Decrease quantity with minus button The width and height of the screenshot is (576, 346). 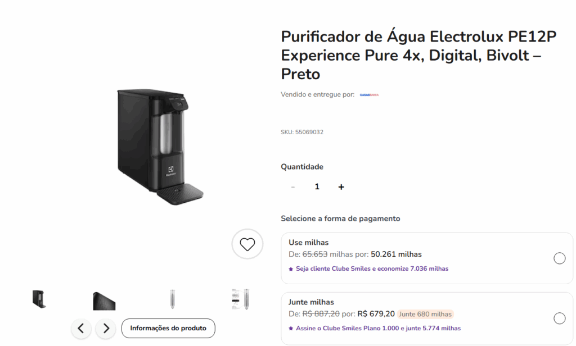click(x=292, y=186)
